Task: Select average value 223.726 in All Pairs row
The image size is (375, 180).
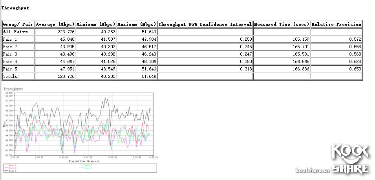Action: (x=66, y=32)
